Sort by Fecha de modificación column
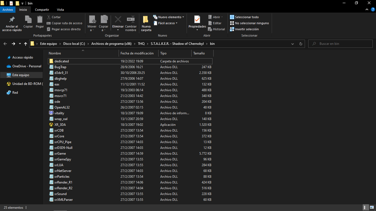Image resolution: width=376 pixels, height=211 pixels. (x=139, y=53)
